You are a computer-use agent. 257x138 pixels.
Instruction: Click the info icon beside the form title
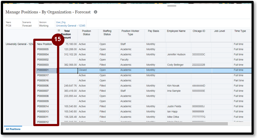[x=96, y=12]
